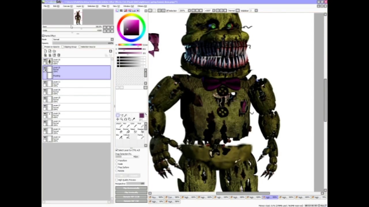Click the layer Opacity slider

click(83, 43)
